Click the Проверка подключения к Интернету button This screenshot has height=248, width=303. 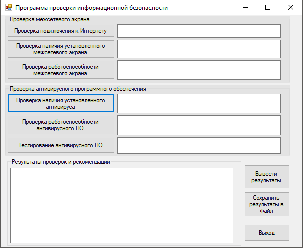click(x=61, y=31)
